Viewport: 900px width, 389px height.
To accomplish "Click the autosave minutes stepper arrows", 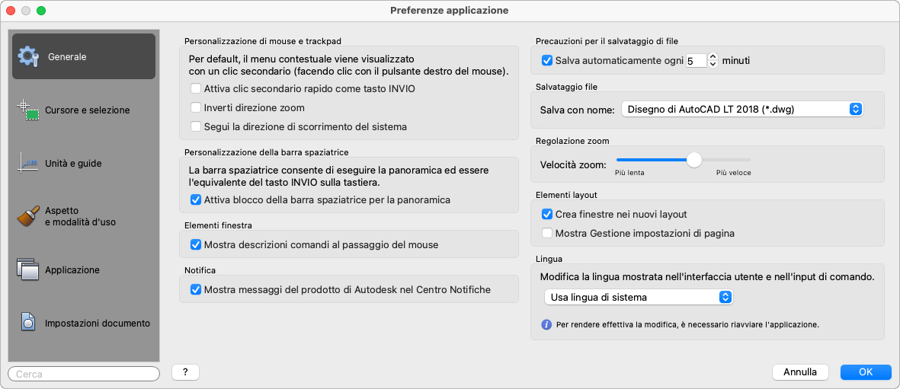I will pyautogui.click(x=713, y=60).
